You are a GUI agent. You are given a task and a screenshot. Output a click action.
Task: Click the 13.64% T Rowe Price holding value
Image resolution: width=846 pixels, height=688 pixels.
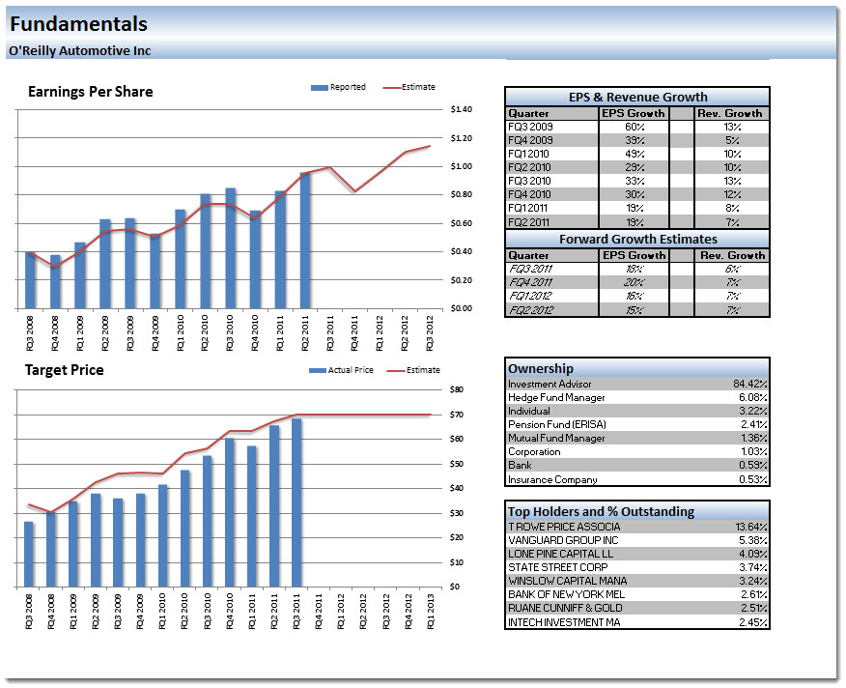coord(751,527)
